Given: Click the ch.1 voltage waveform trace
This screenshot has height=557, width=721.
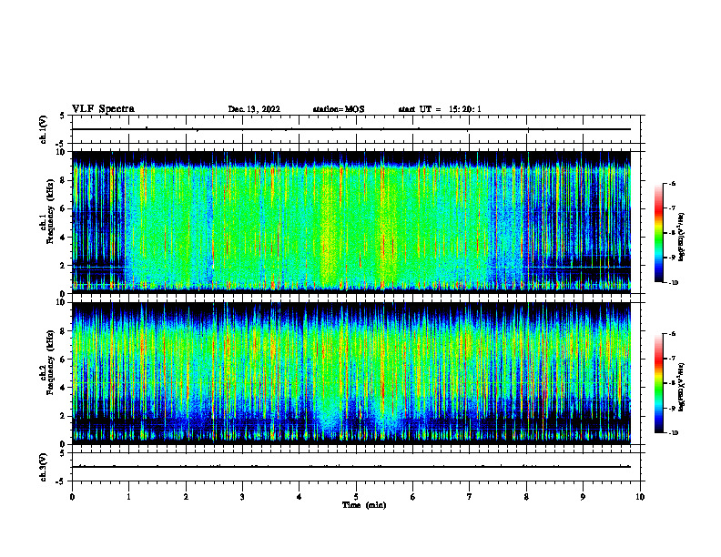Looking at the screenshot, I should (351, 129).
